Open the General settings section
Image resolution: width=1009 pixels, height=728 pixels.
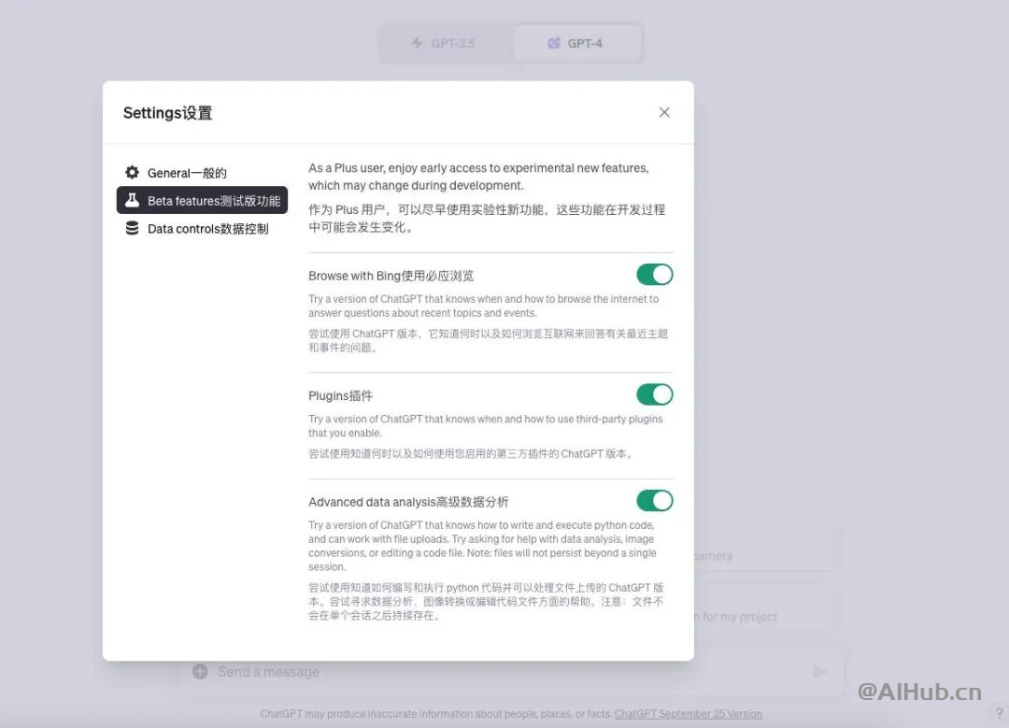point(202,173)
